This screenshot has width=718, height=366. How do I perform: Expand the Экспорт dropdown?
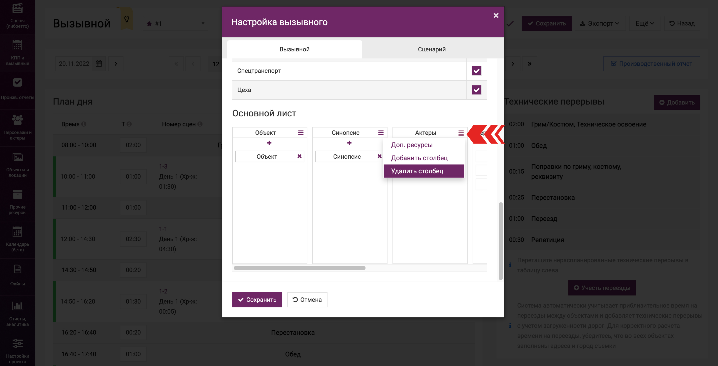[x=600, y=23]
